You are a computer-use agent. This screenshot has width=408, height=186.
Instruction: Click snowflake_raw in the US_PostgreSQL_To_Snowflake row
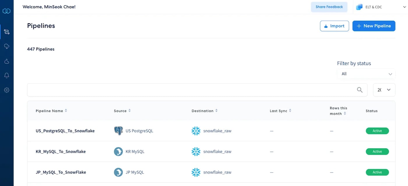point(217,131)
